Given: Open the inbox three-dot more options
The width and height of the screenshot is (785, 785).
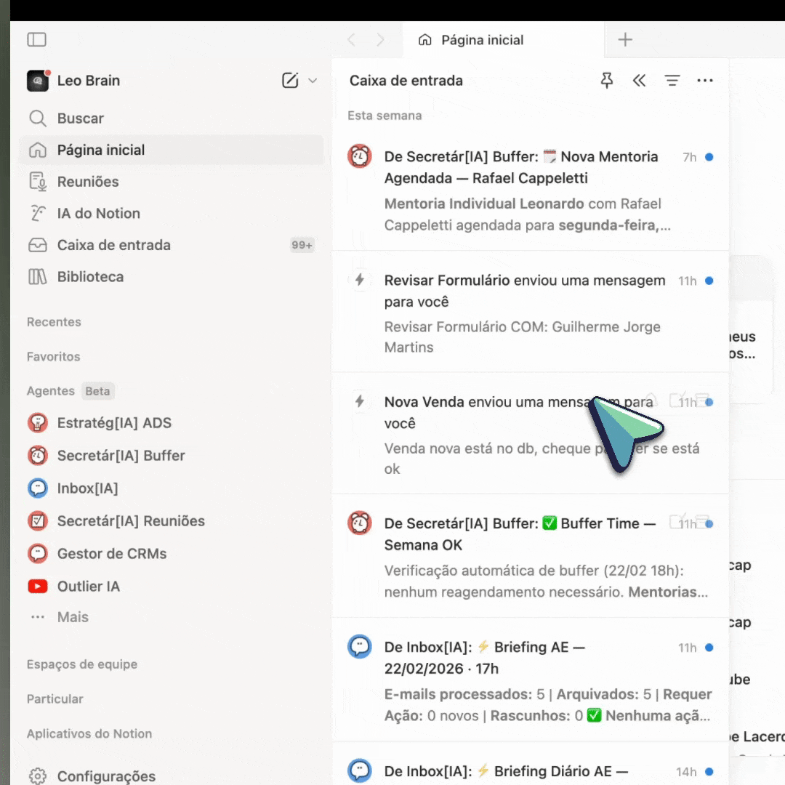Looking at the screenshot, I should (x=705, y=81).
